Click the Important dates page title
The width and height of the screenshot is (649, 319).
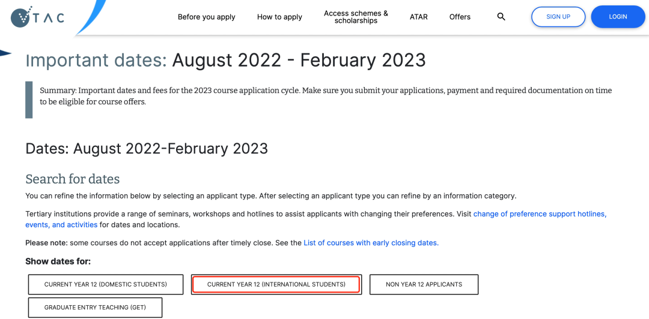[225, 60]
